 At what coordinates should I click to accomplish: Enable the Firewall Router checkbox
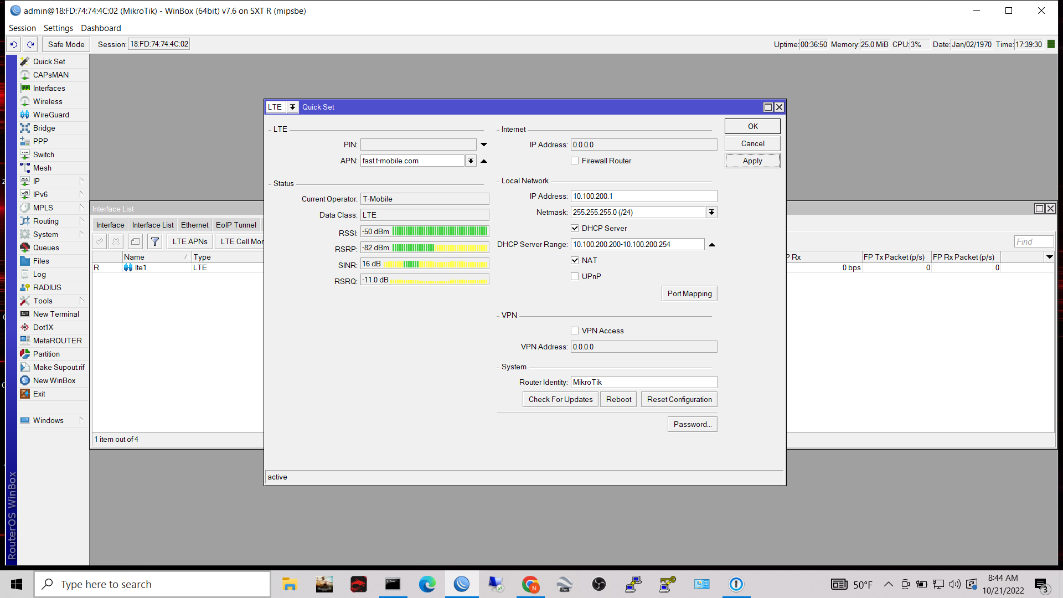(x=575, y=161)
